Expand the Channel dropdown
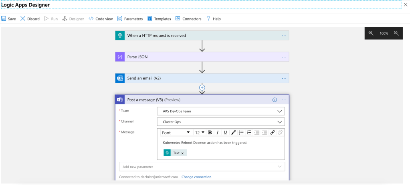Screen dimensions: 410x185 coord(279,122)
